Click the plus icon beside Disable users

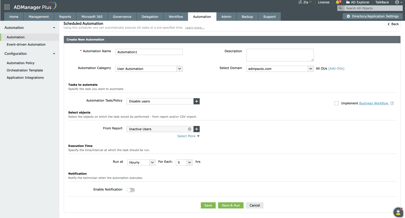[196, 101]
